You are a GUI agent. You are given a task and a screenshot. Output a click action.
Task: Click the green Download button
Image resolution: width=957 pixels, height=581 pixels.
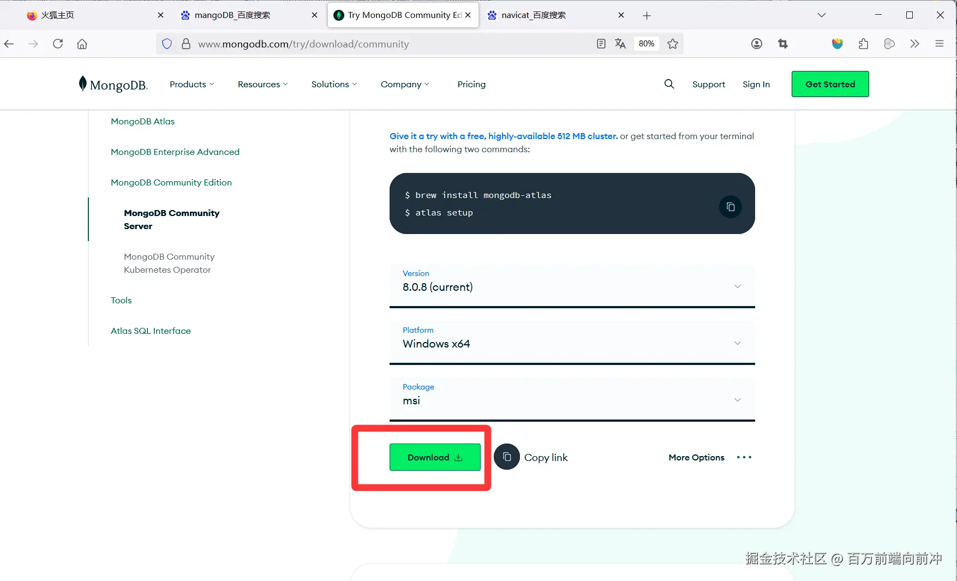[x=435, y=457]
